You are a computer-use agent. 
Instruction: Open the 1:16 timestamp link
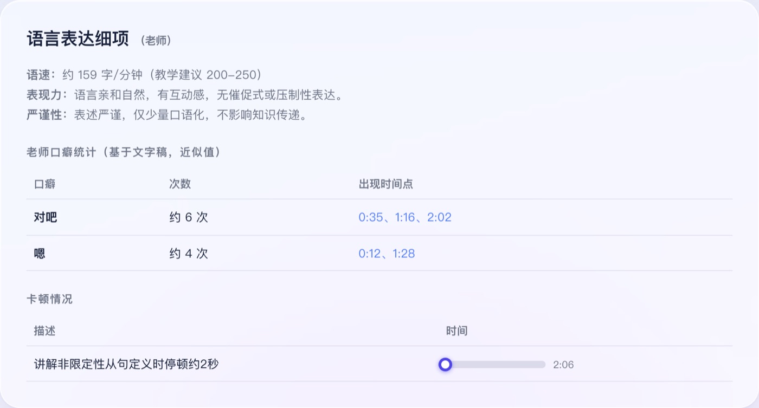[404, 217]
